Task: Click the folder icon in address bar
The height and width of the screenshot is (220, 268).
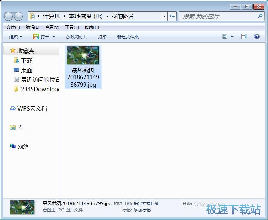Action: [32, 16]
